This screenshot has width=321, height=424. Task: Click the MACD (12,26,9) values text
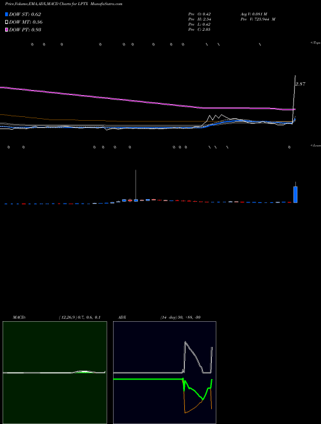coord(80,317)
